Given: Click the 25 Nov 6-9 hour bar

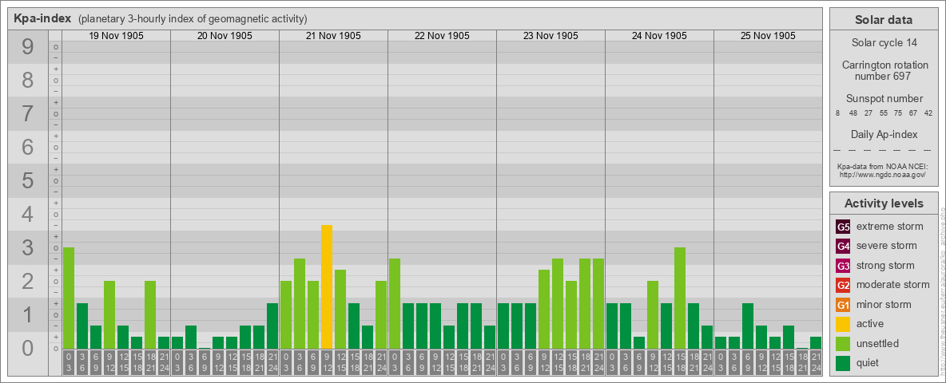Looking at the screenshot, I should (748, 326).
